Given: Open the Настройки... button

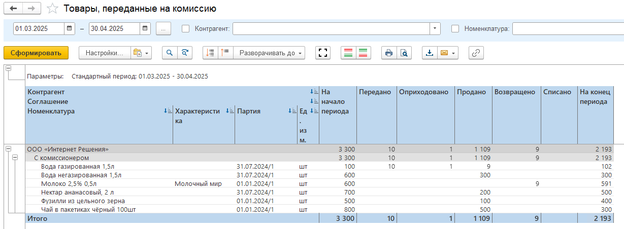Looking at the screenshot, I should (104, 53).
